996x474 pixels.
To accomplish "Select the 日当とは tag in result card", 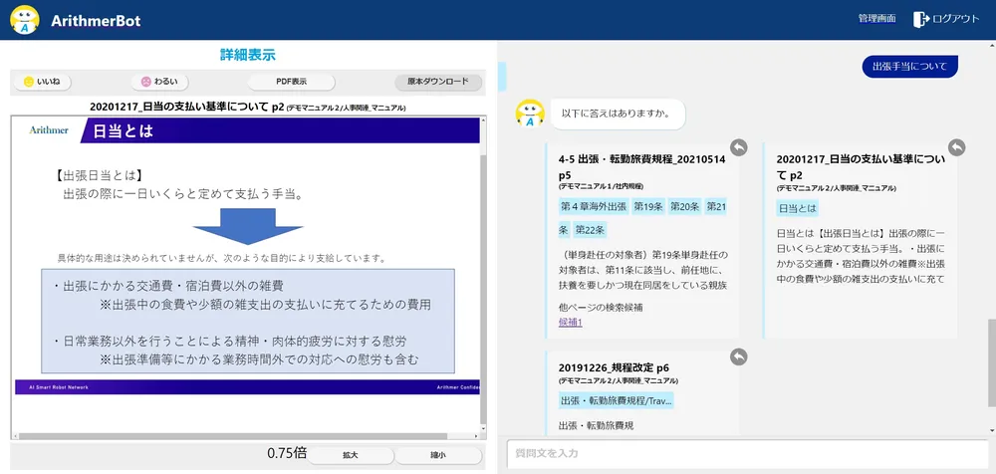I will point(797,208).
